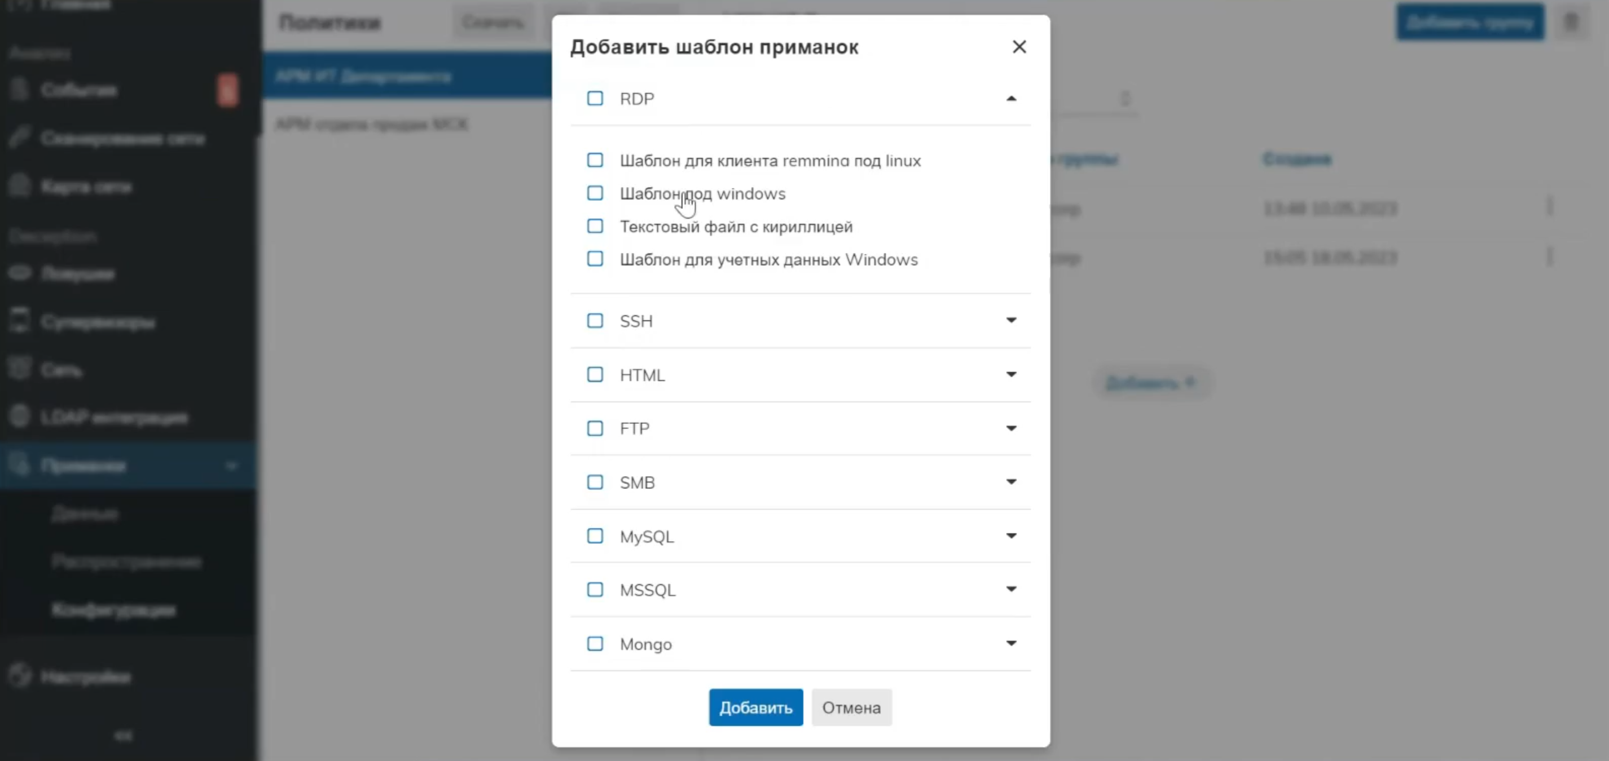Check the Mongo category checkbox

pyautogui.click(x=595, y=644)
